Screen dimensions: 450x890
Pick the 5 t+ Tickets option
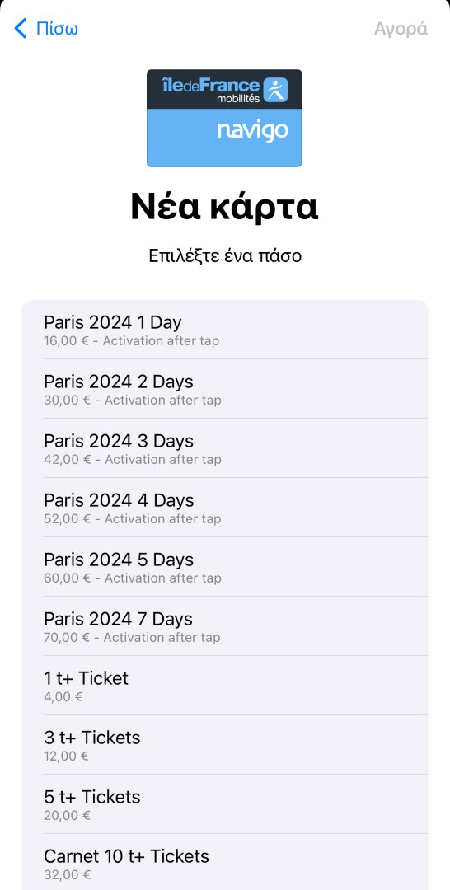point(225,804)
